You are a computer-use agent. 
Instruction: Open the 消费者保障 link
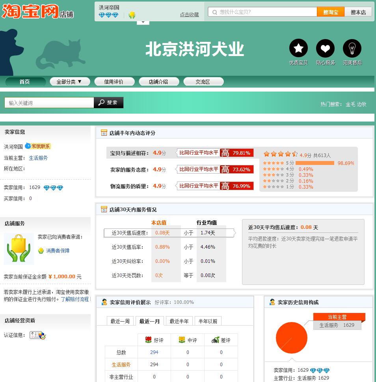58,251
